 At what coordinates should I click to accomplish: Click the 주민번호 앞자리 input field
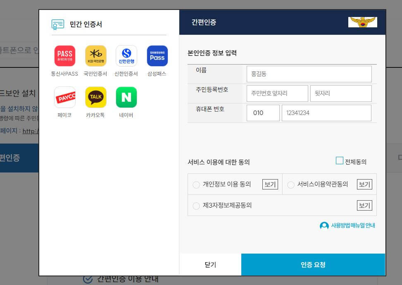click(x=277, y=93)
